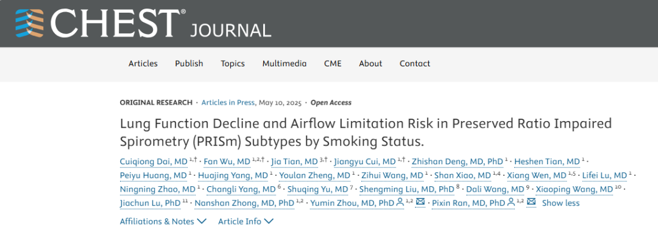Viewport: 658px width, 230px height.
Task: Open the About menu item
Action: click(370, 64)
